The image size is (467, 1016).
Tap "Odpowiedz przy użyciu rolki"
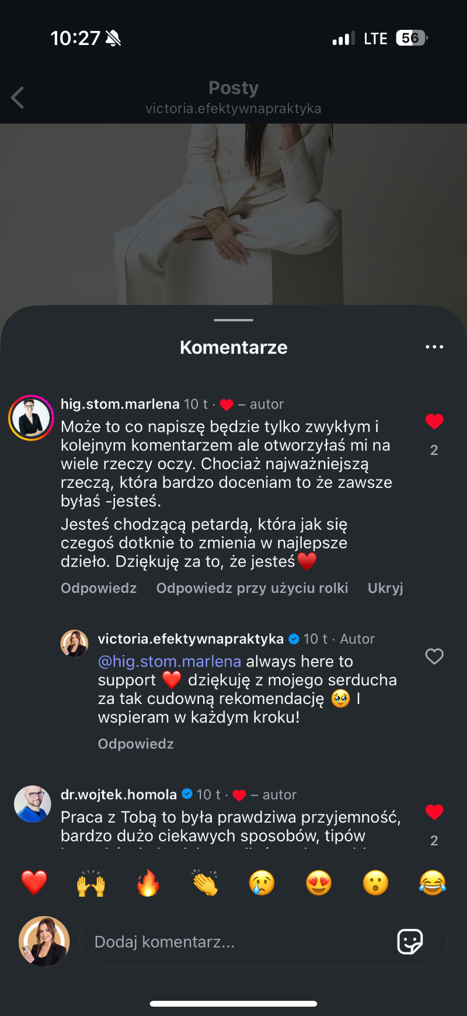tap(252, 588)
